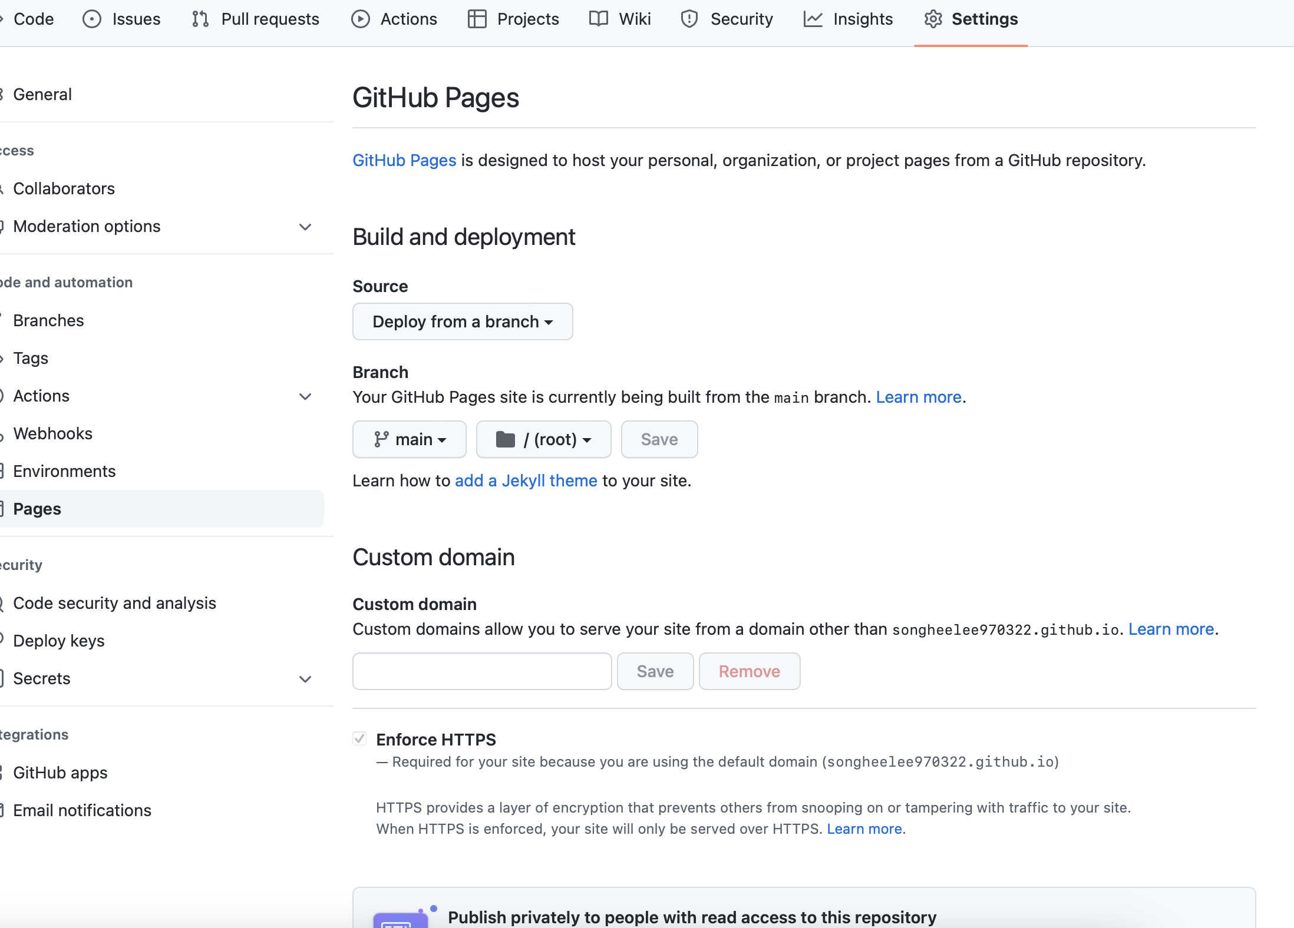This screenshot has width=1294, height=928.
Task: Open Deploy keys settings
Action: coord(162,641)
